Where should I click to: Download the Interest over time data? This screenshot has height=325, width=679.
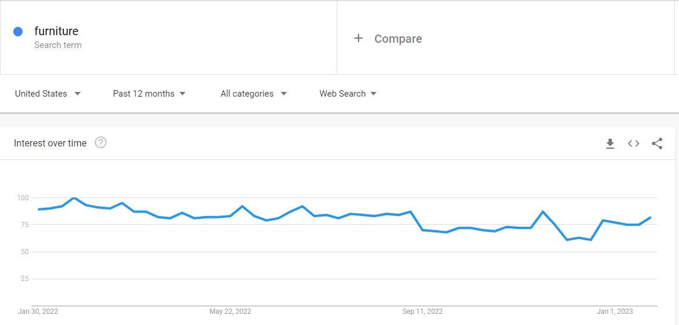pos(610,143)
